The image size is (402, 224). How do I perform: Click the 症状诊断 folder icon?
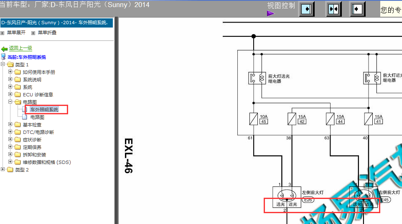click(18, 139)
